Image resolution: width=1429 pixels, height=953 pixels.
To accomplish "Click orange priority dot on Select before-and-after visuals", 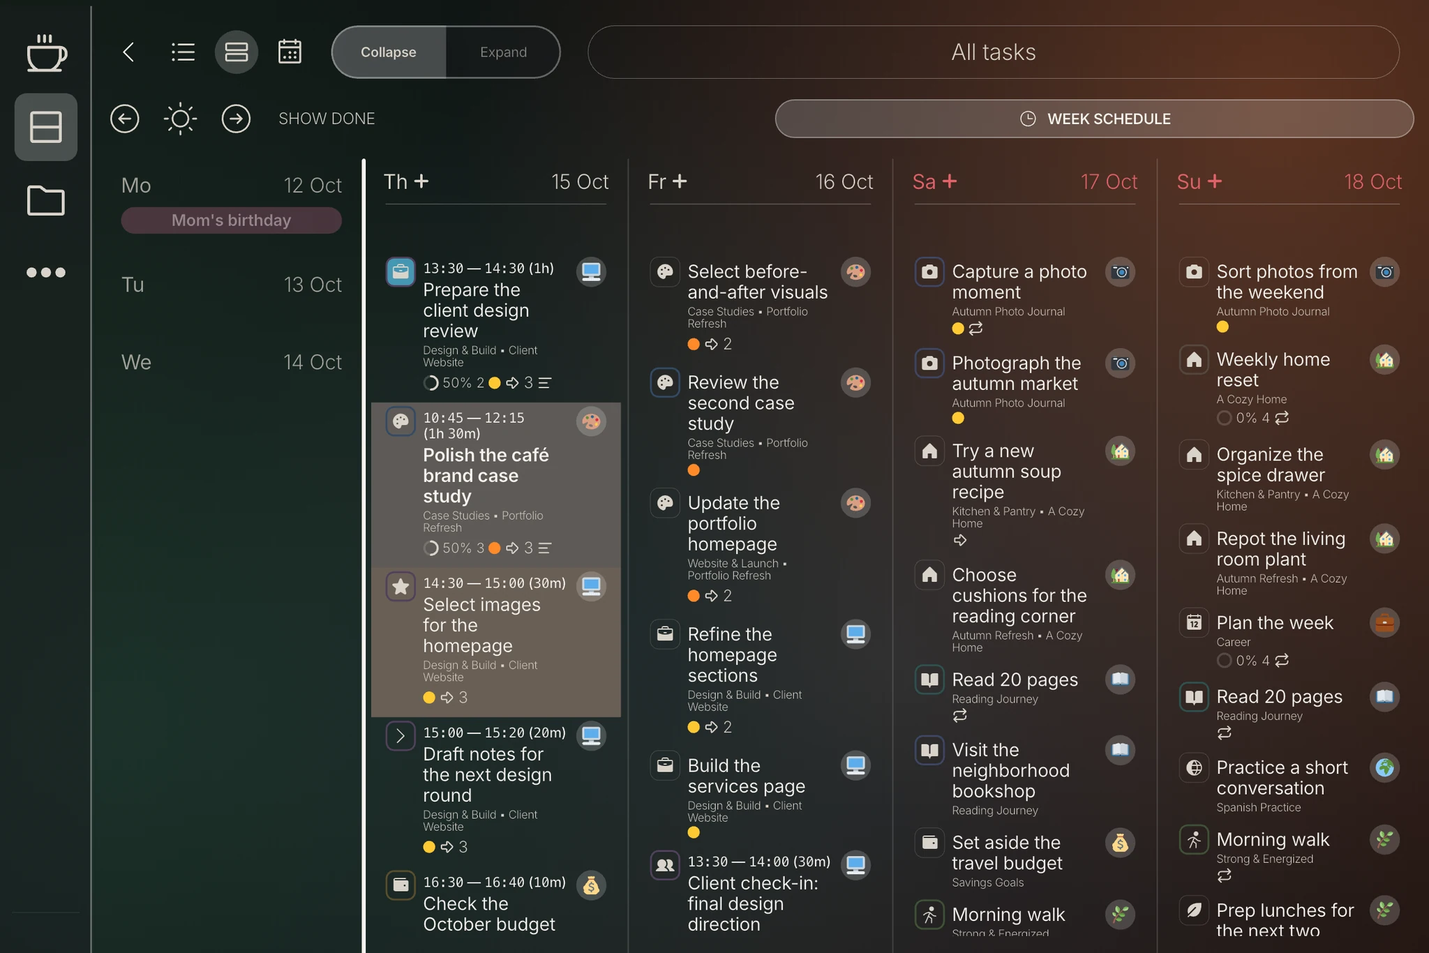I will point(694,344).
